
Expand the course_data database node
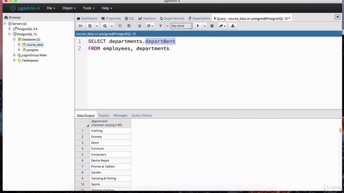click(x=19, y=44)
